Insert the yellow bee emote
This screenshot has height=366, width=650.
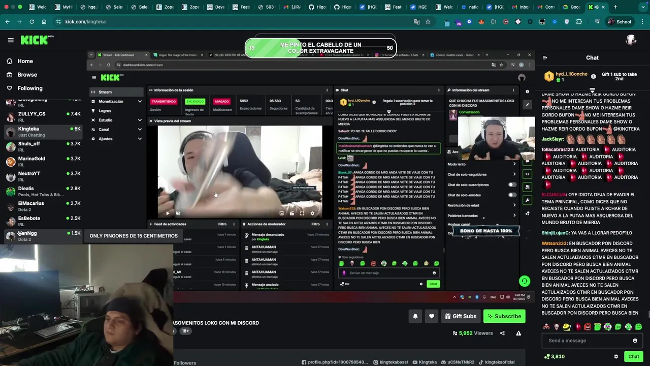pyautogui.click(x=567, y=327)
